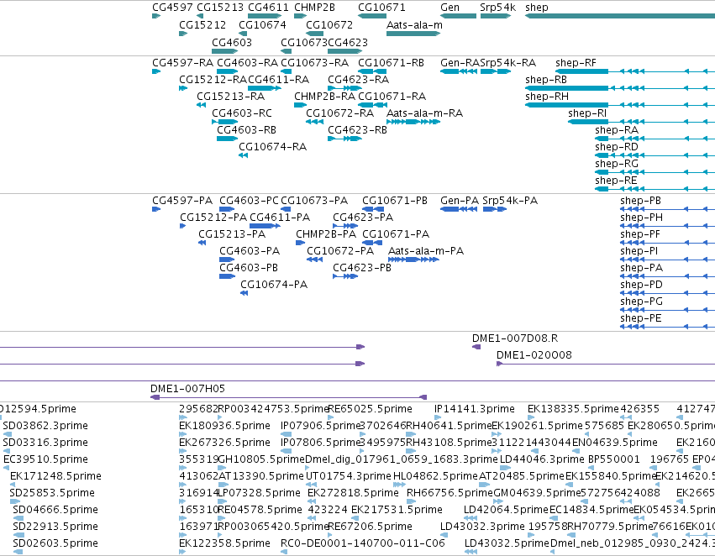Open the shep-PB protein label

tap(641, 201)
